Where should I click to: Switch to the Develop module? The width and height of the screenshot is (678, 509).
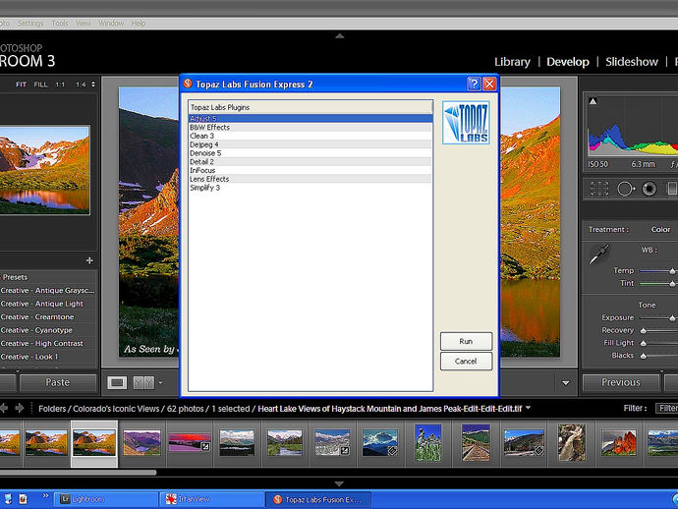[568, 62]
